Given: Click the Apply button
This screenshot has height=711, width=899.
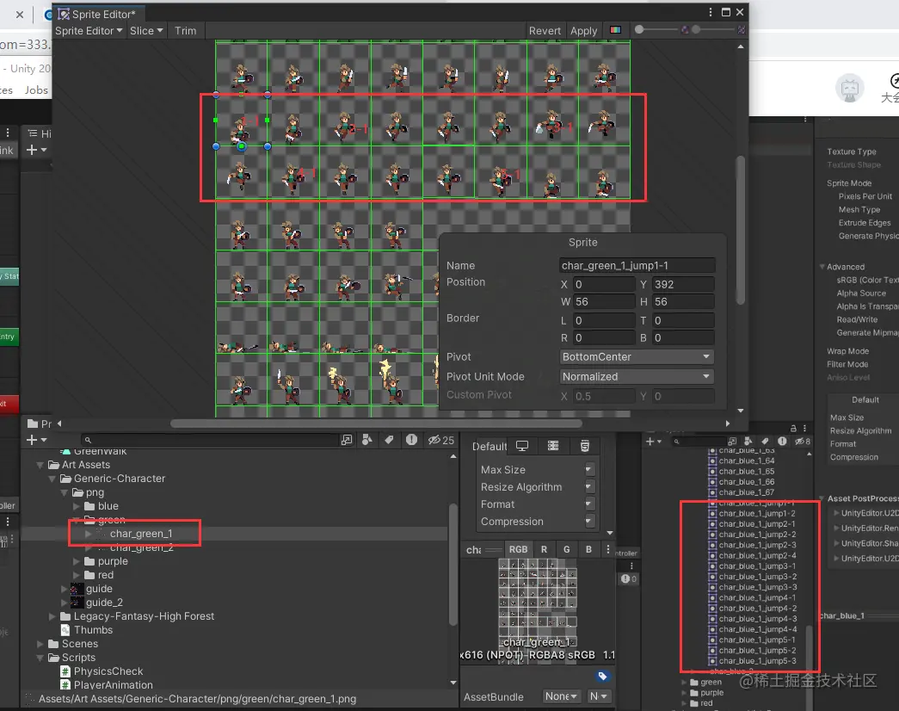Looking at the screenshot, I should [583, 30].
